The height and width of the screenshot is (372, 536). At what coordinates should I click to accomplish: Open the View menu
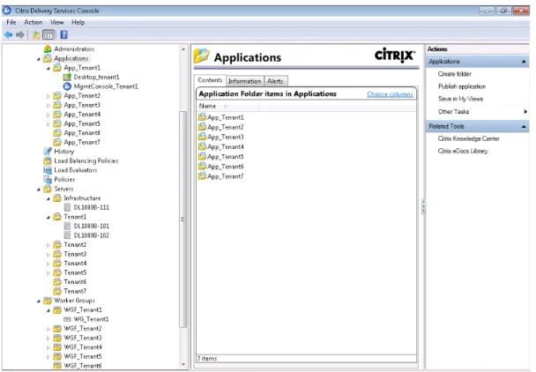57,22
